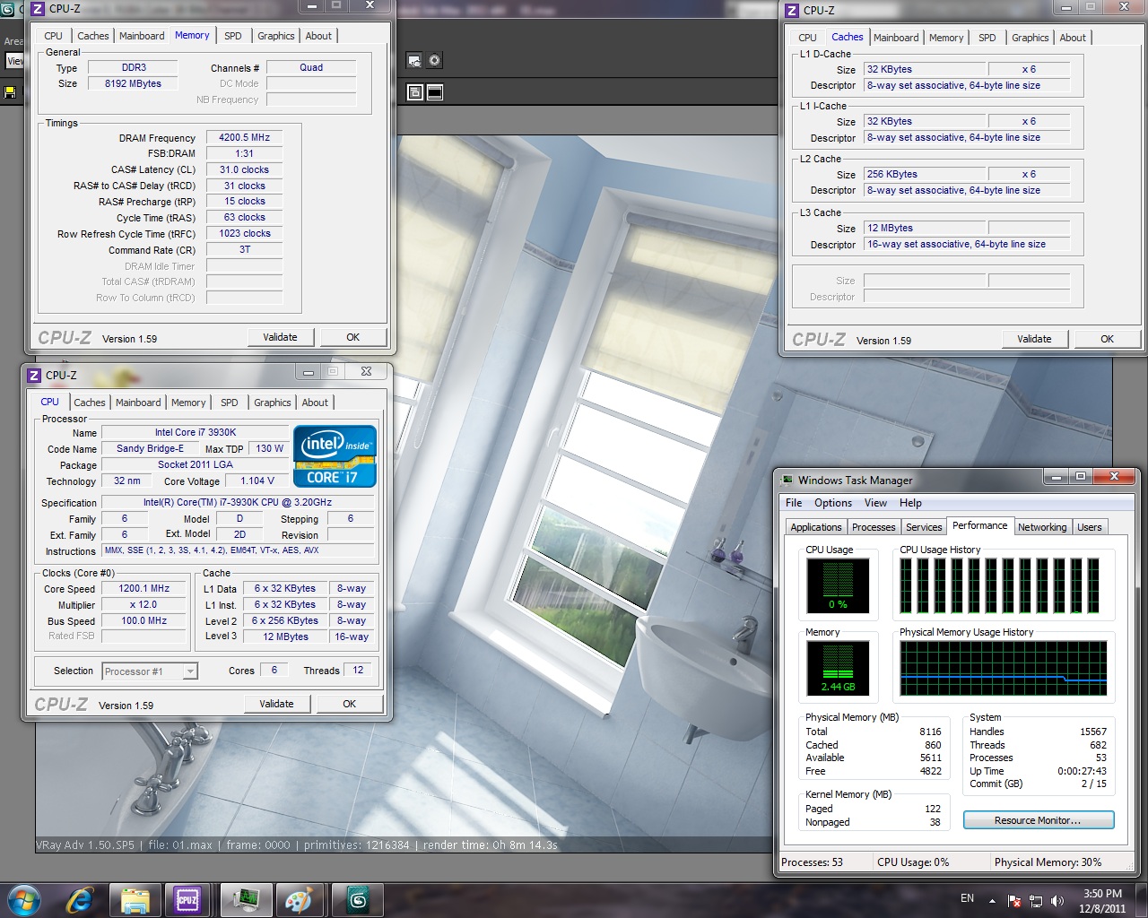Open the Paint taskbar icon
The height and width of the screenshot is (918, 1148).
tap(300, 899)
